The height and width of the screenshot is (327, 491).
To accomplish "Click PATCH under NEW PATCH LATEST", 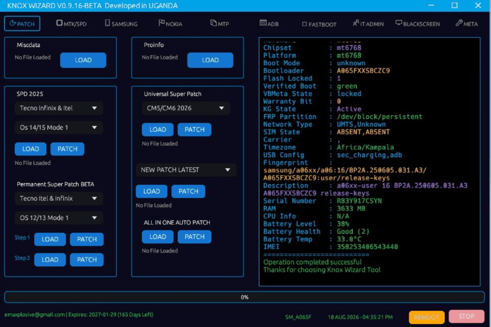I will click(x=188, y=191).
